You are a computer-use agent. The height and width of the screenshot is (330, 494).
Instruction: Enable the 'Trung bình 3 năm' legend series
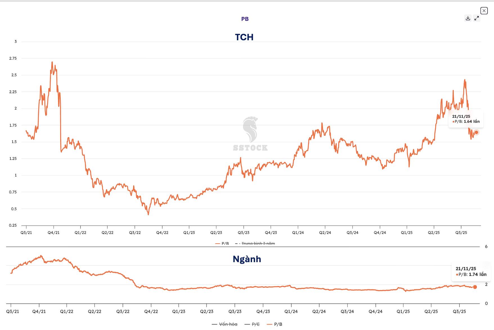point(255,243)
